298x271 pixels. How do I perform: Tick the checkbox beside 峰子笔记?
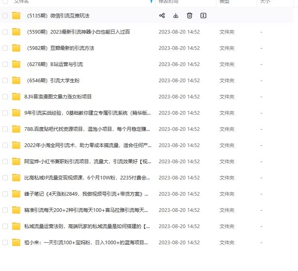[5, 194]
